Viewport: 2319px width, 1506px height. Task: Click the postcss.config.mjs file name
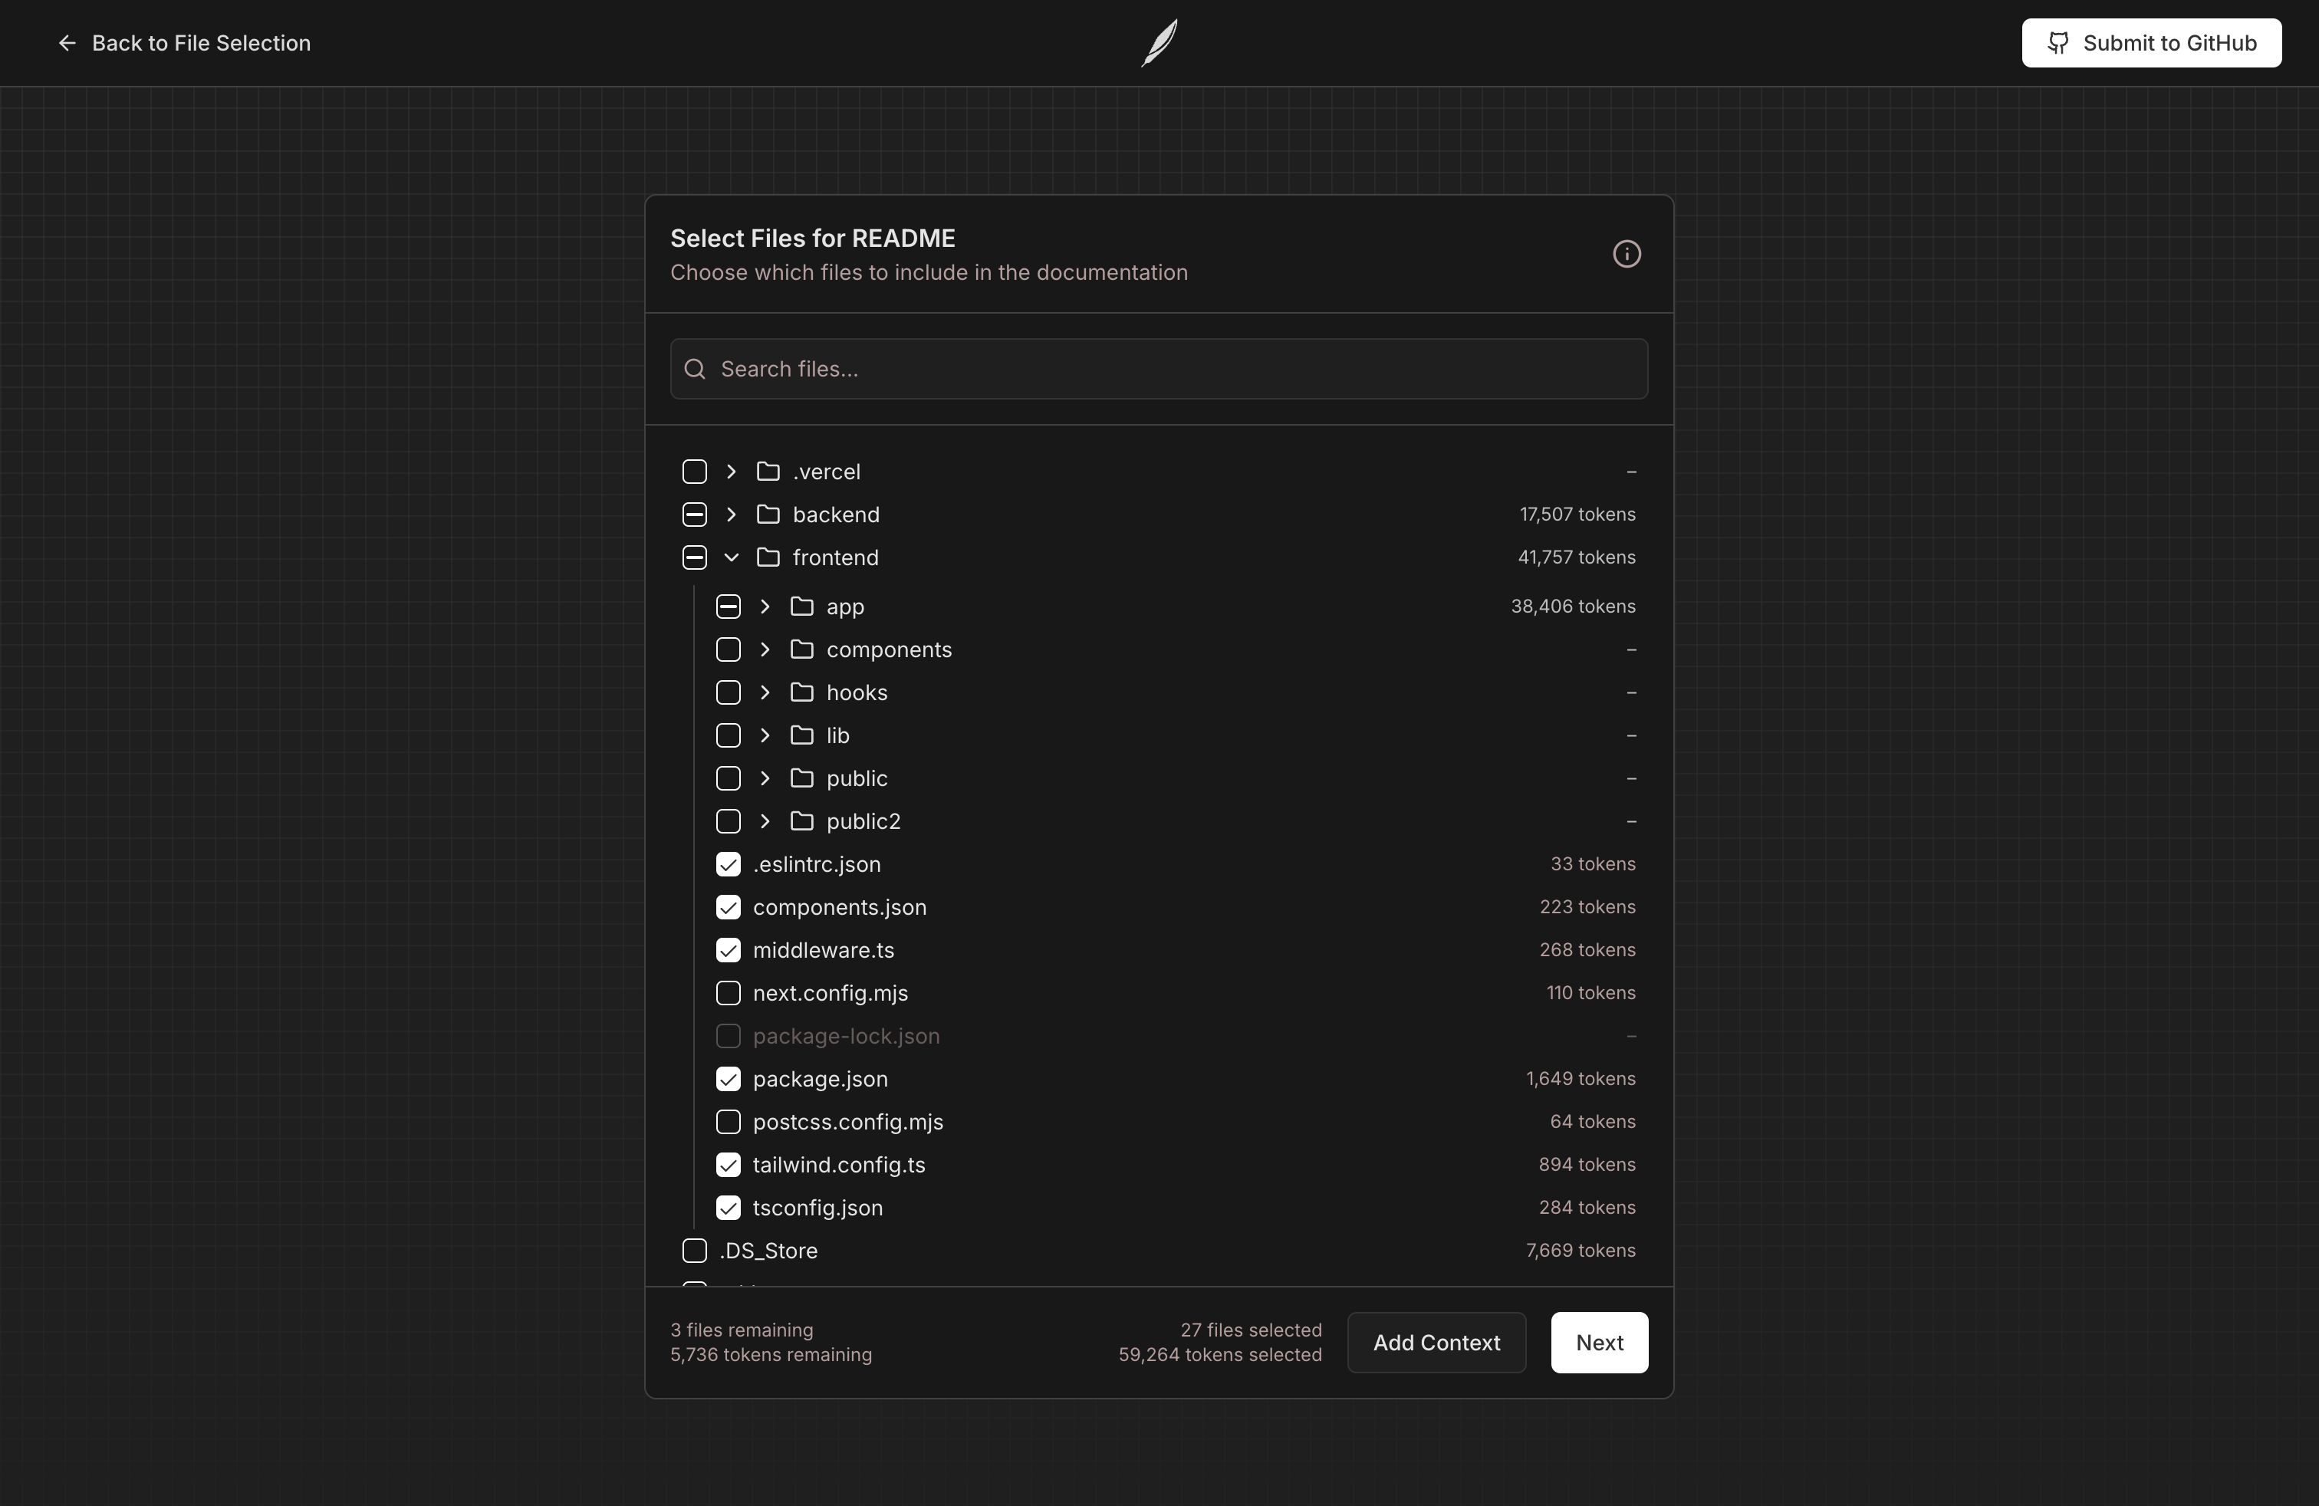click(x=847, y=1122)
